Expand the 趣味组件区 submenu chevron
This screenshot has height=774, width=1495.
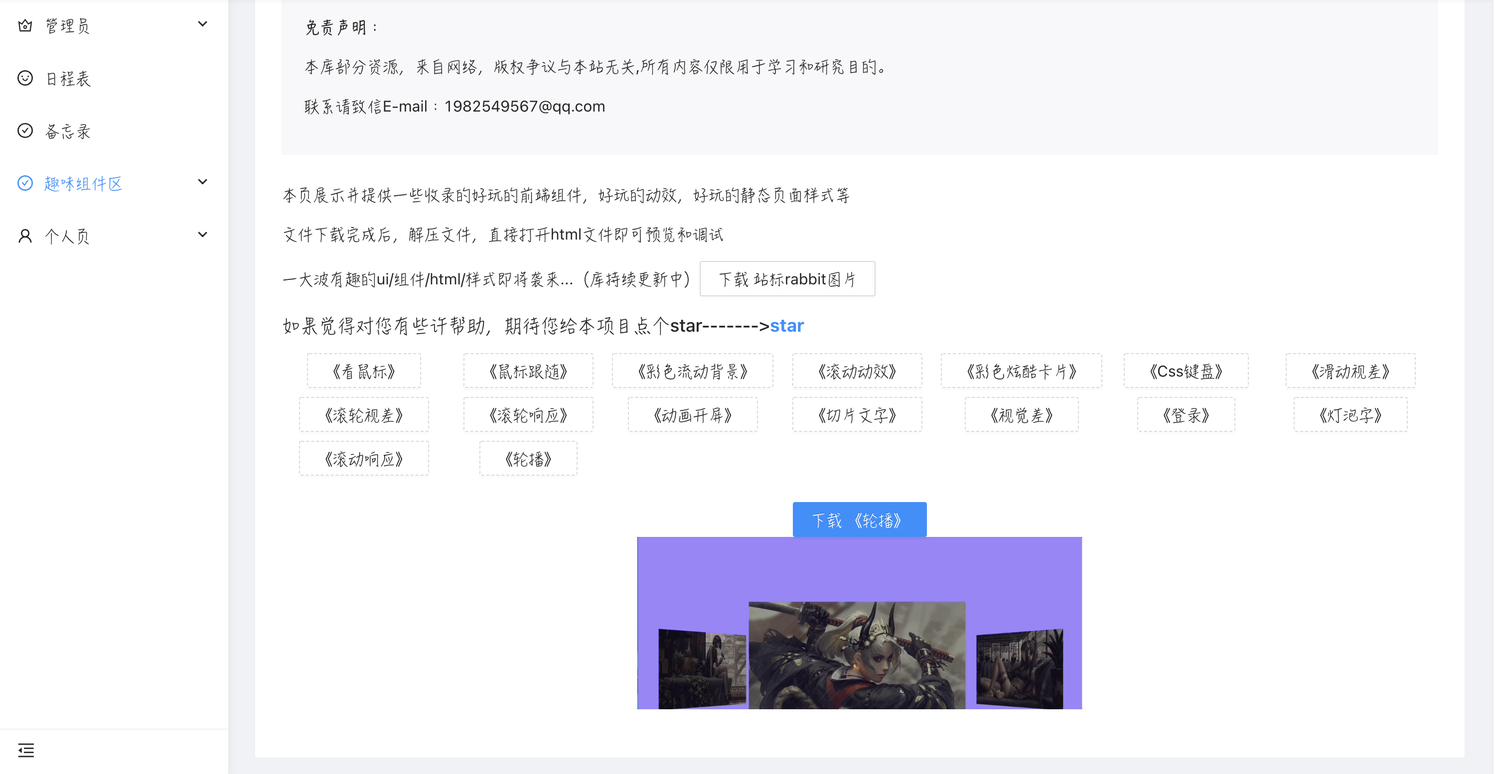(x=202, y=182)
